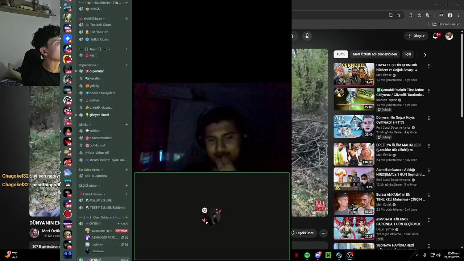Collapse the GENEL category
Viewport: 464px width, 261px height.
[x=85, y=124]
